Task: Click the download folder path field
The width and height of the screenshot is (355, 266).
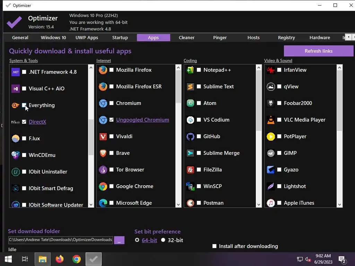Action: 60,240
